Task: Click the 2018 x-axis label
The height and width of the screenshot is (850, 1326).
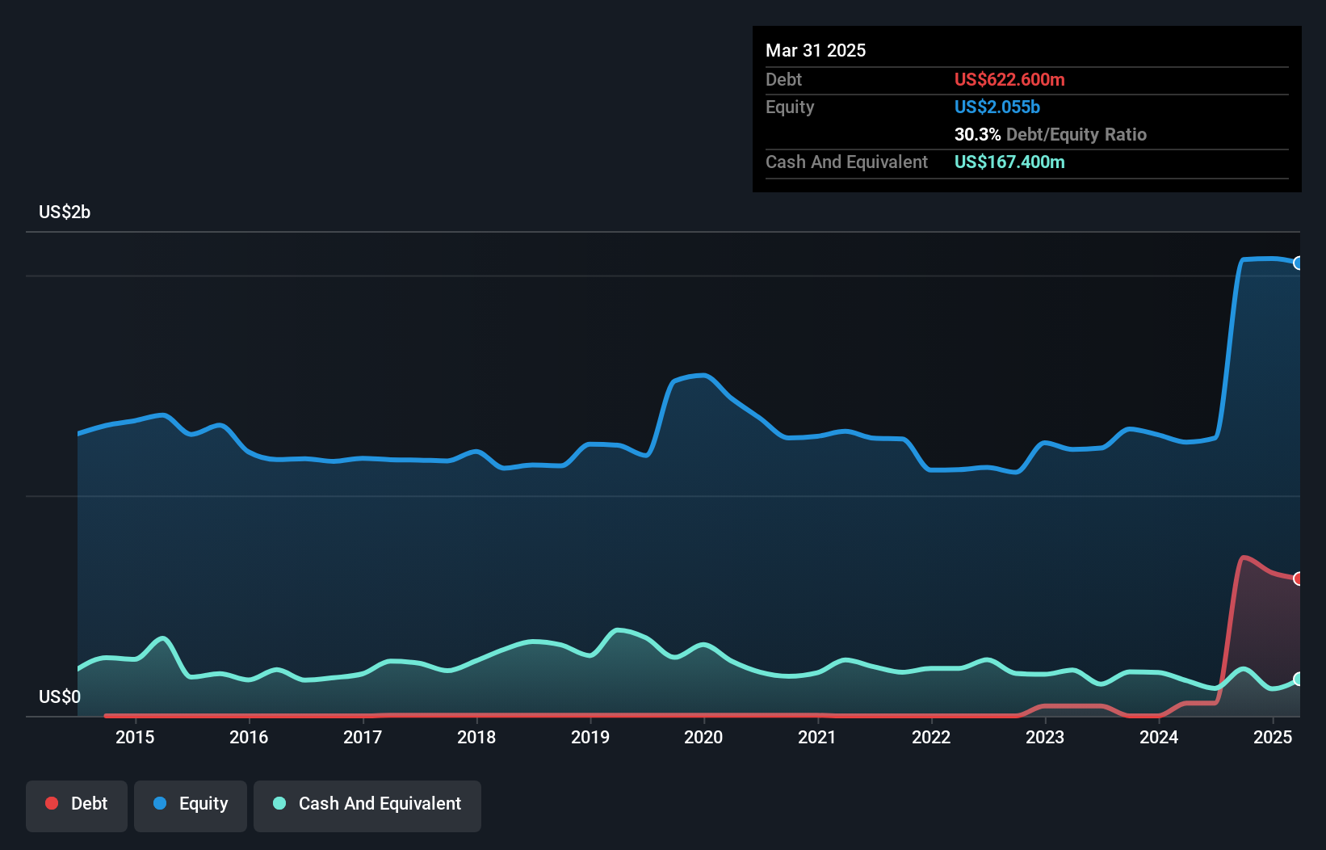Action: tap(476, 737)
